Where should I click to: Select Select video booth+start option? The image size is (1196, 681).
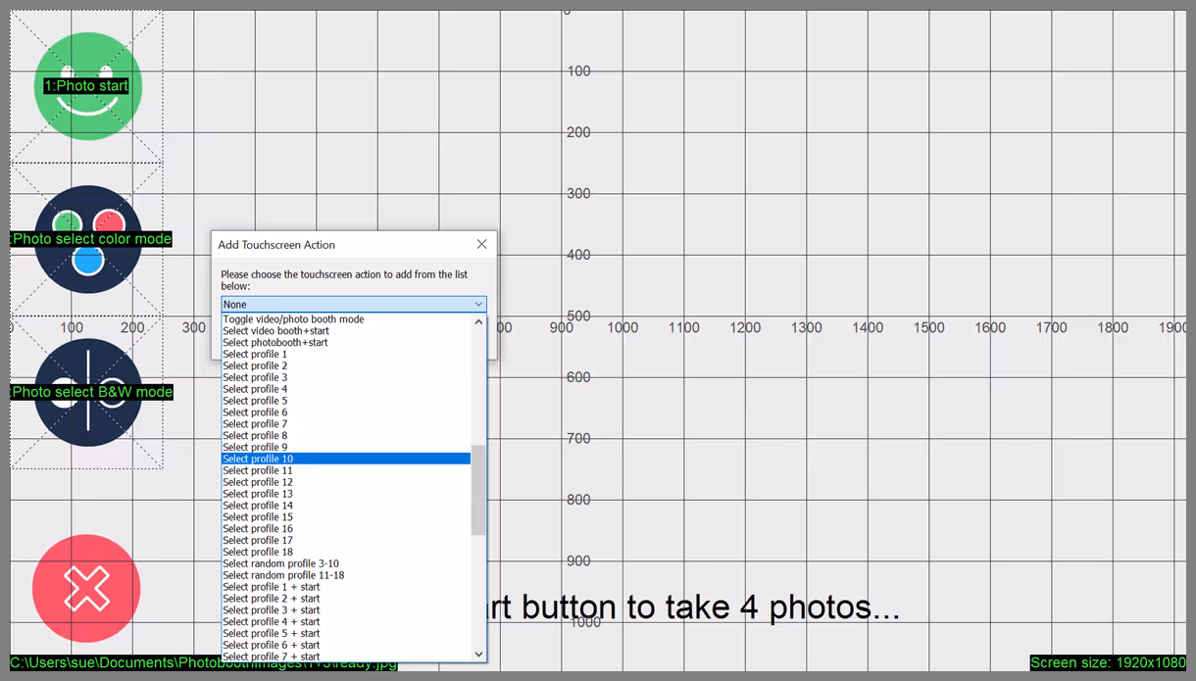point(346,331)
